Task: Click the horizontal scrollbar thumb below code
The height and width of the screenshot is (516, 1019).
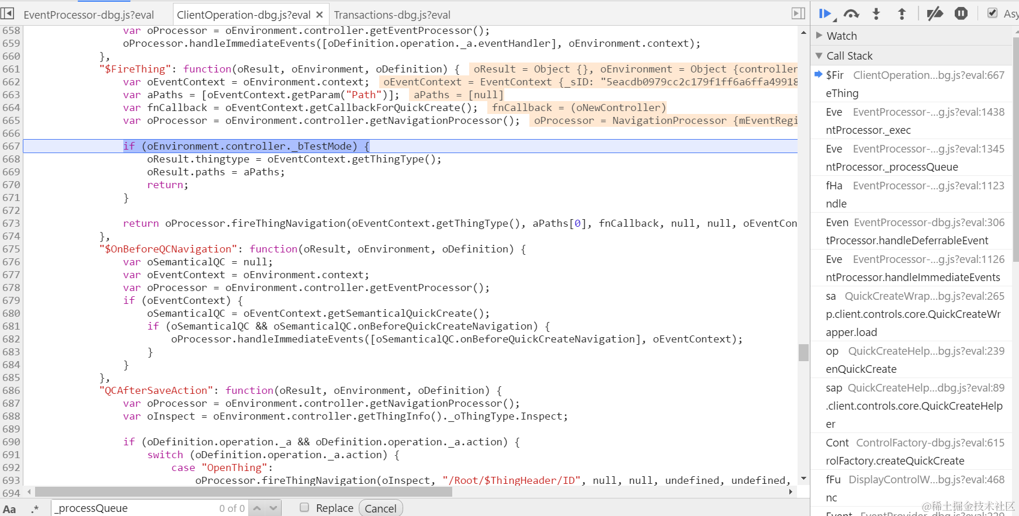Action: 243,492
